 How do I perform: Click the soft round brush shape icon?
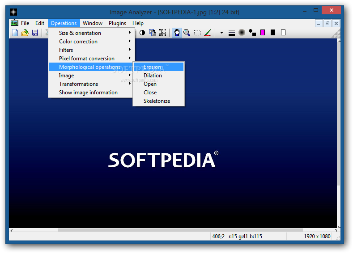[242, 33]
